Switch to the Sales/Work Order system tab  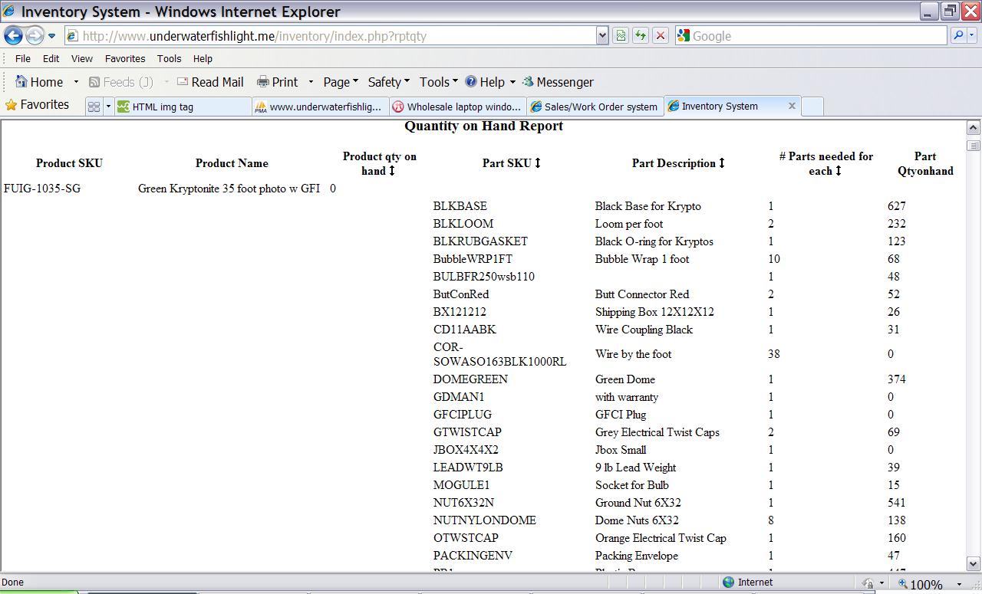point(595,107)
